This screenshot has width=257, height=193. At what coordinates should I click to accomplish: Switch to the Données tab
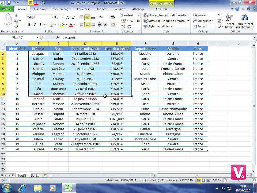(x=102, y=9)
